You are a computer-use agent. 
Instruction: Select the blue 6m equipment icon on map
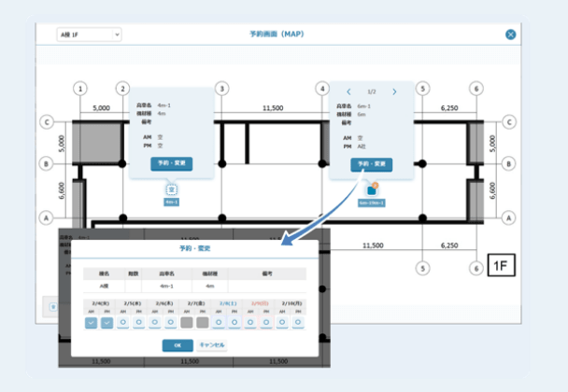[x=371, y=189]
